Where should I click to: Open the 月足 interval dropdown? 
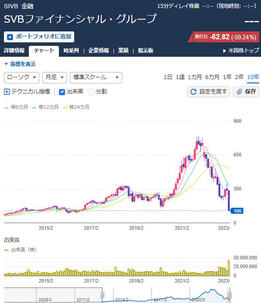click(55, 77)
